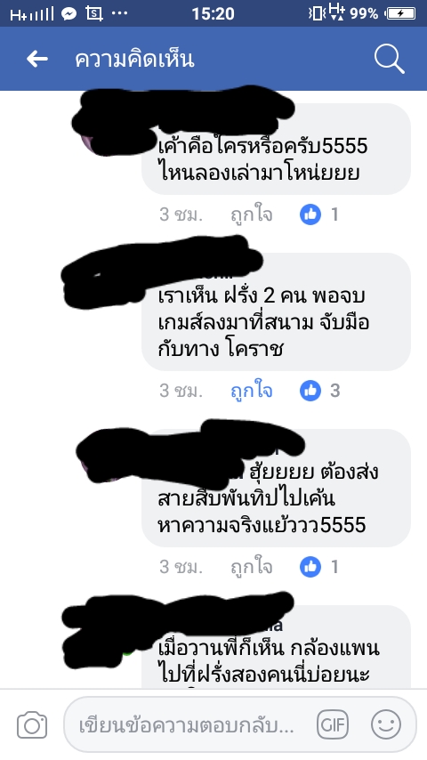Tap the battery indicator in status bar
Viewport: 427px width, 760px height.
click(400, 13)
